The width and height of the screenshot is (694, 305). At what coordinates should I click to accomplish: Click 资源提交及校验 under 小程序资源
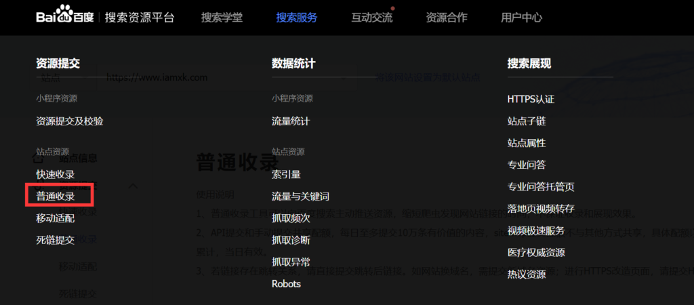click(x=70, y=121)
